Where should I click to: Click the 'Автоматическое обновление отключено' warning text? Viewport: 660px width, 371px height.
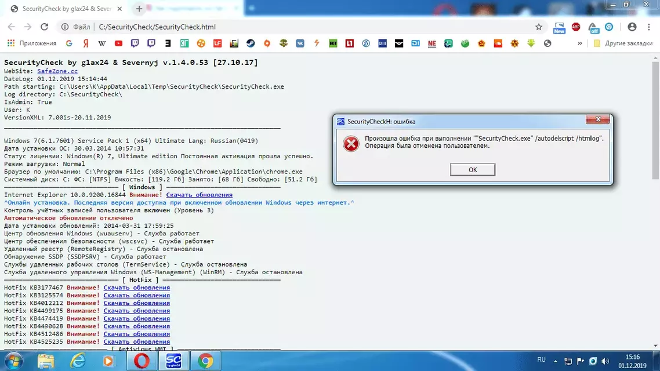[68, 218]
